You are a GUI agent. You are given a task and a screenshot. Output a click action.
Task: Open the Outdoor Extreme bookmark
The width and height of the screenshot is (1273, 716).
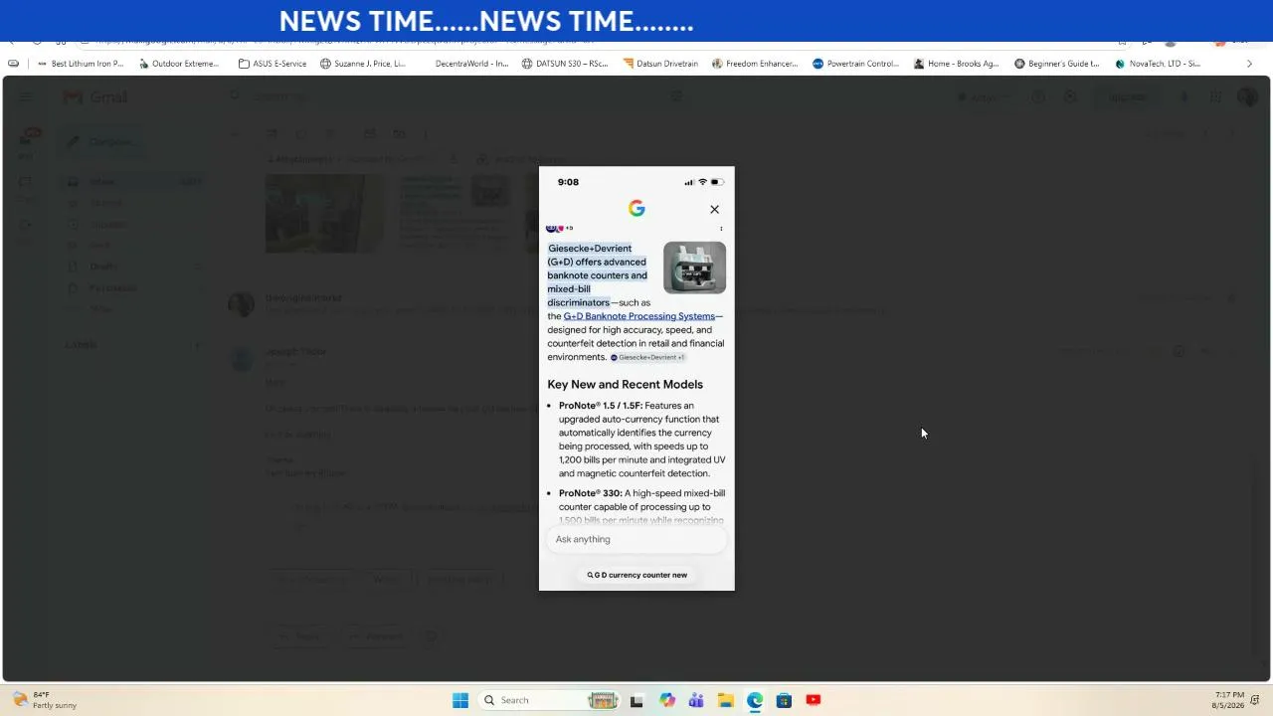click(x=179, y=64)
